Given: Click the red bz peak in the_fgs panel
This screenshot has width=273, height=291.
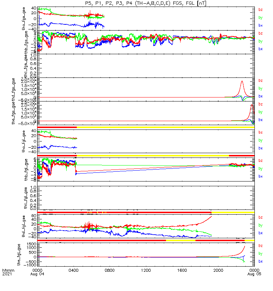Looking at the screenshot, I should coord(252,105).
